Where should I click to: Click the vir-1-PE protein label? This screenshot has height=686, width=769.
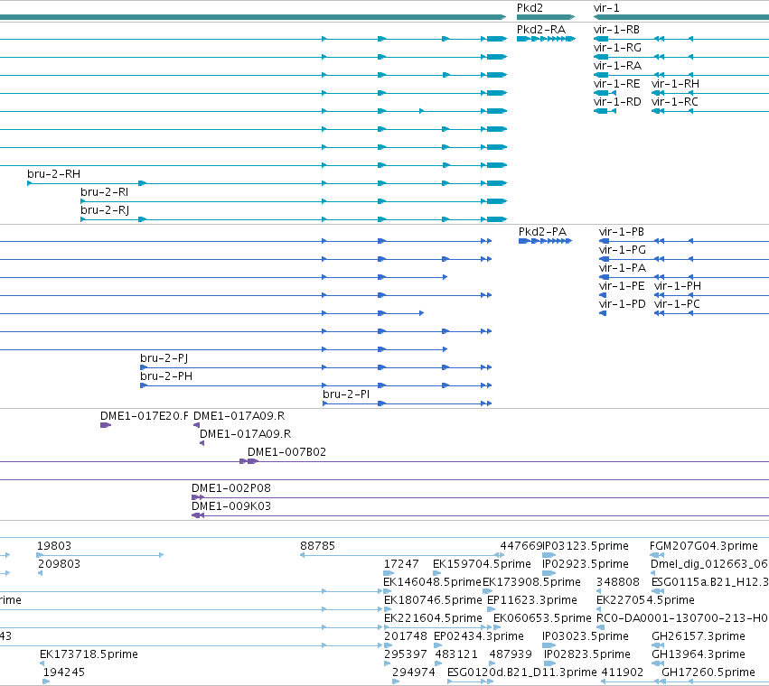[x=622, y=286]
